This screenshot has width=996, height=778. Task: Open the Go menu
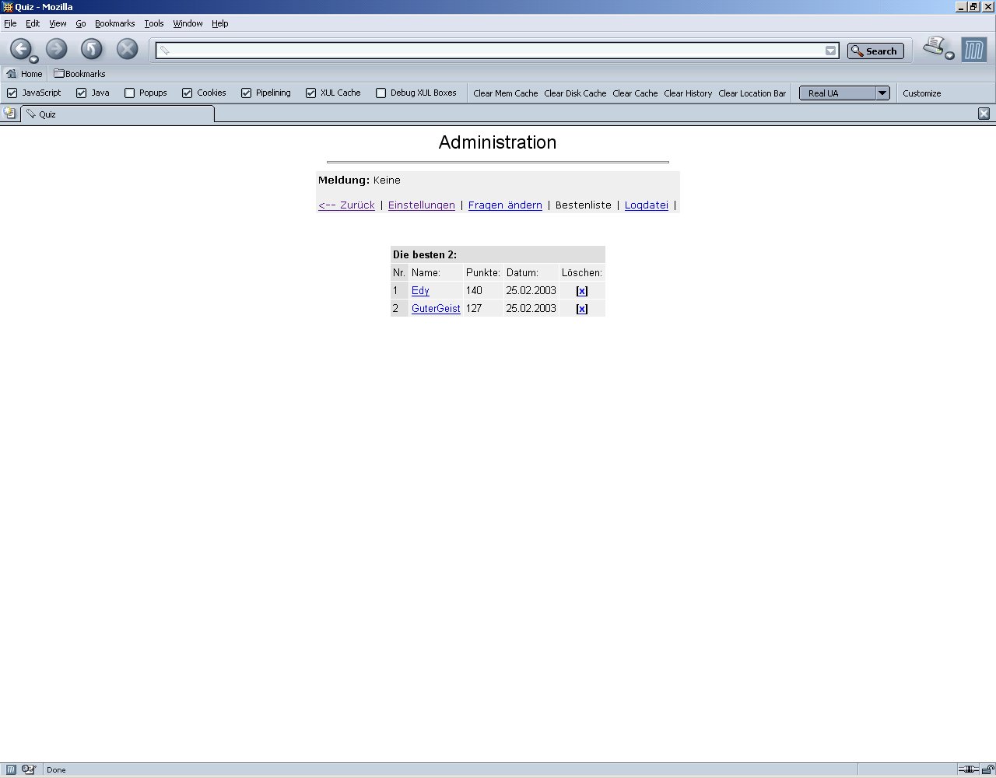81,23
